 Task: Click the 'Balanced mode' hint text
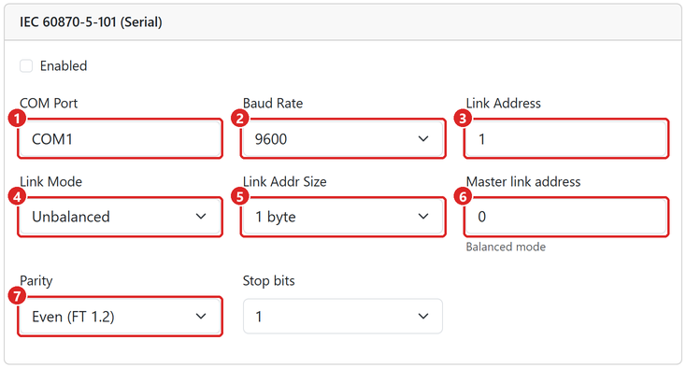(506, 247)
